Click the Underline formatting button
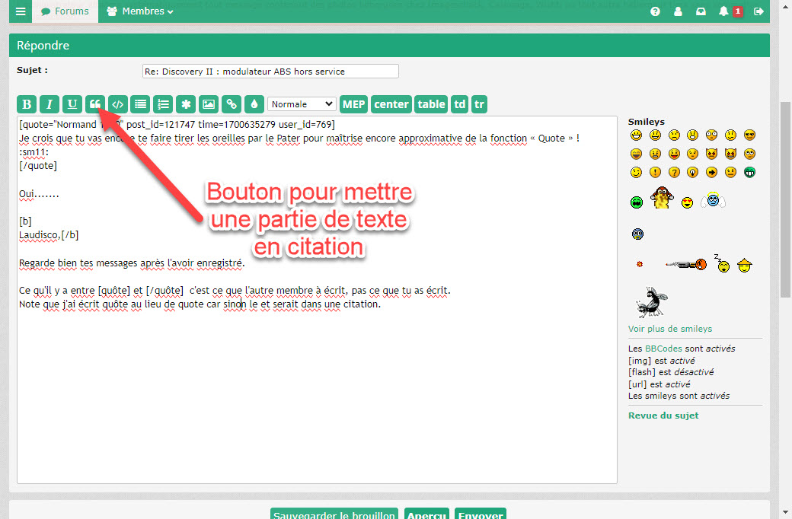 [72, 104]
